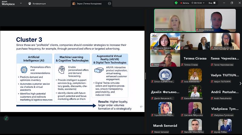This screenshot has width=242, height=135.
Task: Expand the Zoom Workplace dropdown chevron
Action: point(21,3)
